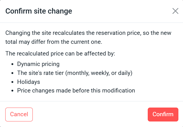Close the dialog with the X icon
The width and height of the screenshot is (183, 127).
coord(175,11)
